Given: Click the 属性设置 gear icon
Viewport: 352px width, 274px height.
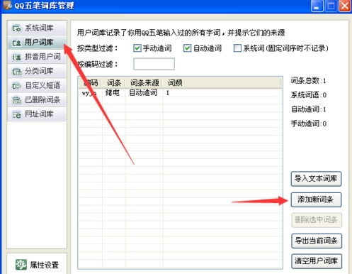Looking at the screenshot, I should coord(21,265).
